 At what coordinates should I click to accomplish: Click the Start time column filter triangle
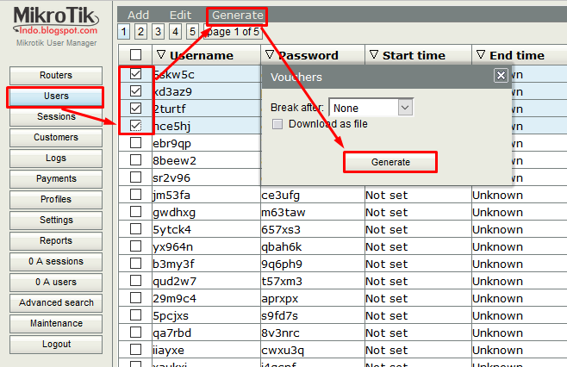click(373, 55)
